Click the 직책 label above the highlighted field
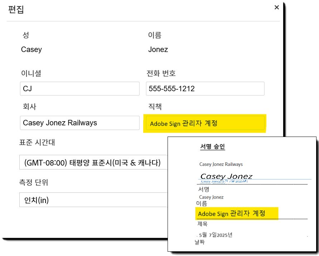Viewport: 319px width, 256px height. pos(155,107)
